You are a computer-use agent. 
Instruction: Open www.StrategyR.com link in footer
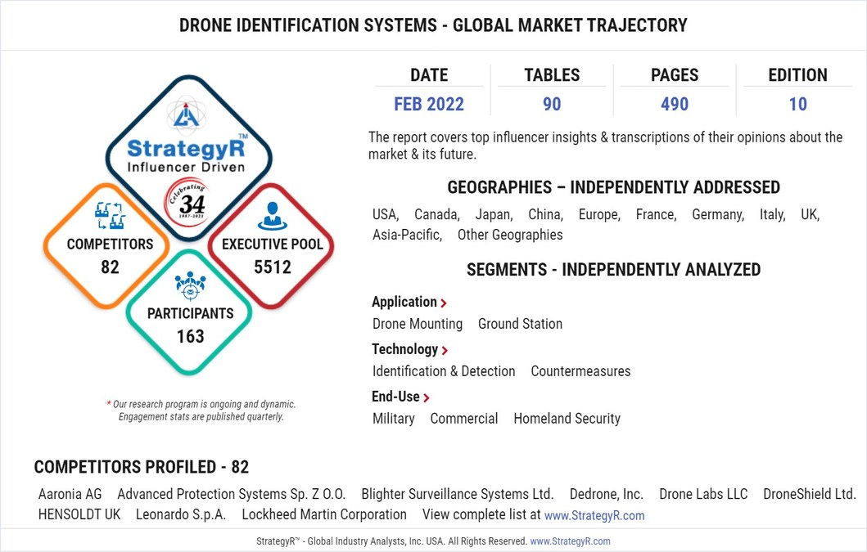(570, 541)
